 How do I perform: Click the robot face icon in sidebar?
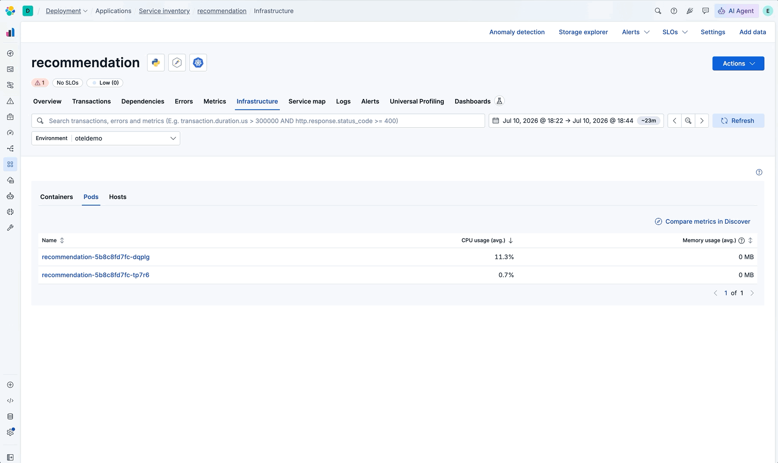click(10, 196)
